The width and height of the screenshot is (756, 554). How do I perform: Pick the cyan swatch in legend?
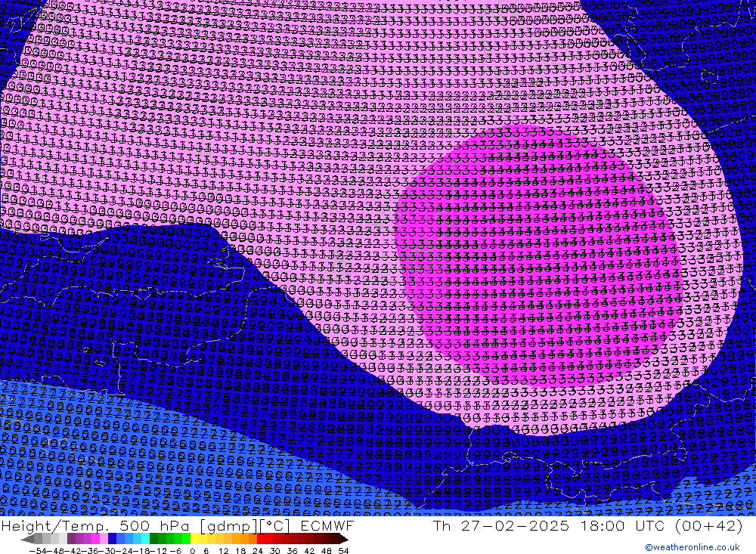[x=145, y=539]
